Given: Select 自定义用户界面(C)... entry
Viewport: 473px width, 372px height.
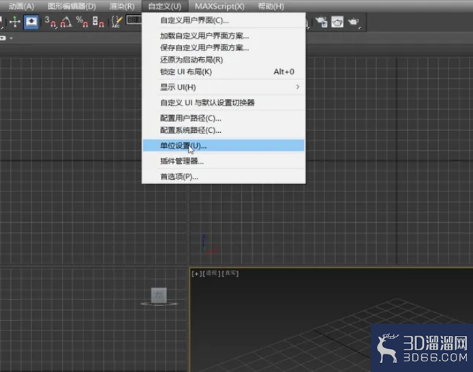Looking at the screenshot, I should [224, 20].
